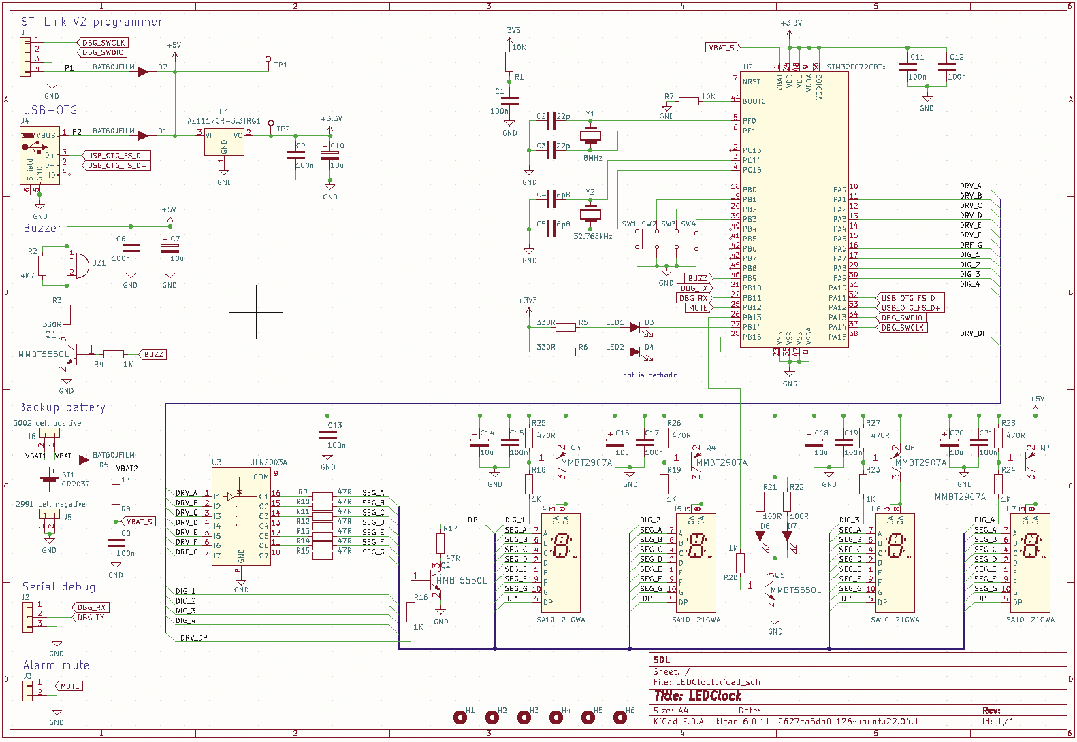Click the Y2 32.768kHz crystal symbol
Image resolution: width=1077 pixels, height=742 pixels.
point(590,214)
